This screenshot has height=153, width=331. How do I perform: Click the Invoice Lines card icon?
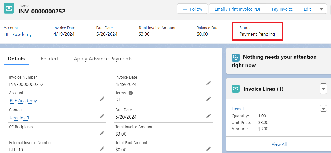(x=235, y=89)
